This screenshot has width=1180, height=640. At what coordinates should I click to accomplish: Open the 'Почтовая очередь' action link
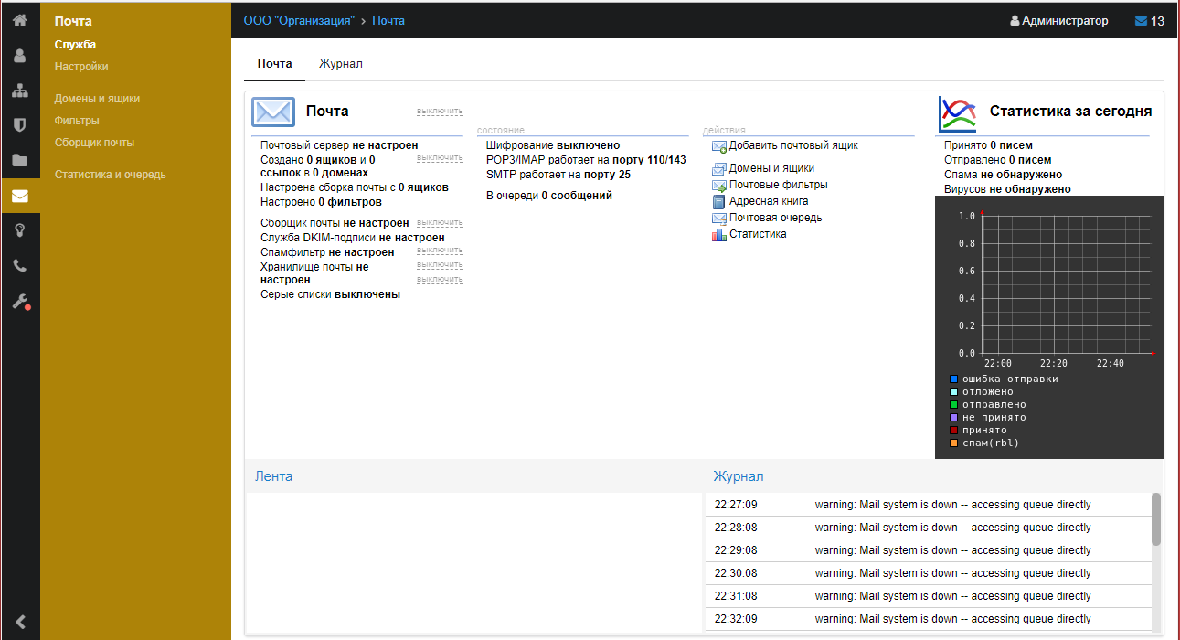[775, 218]
